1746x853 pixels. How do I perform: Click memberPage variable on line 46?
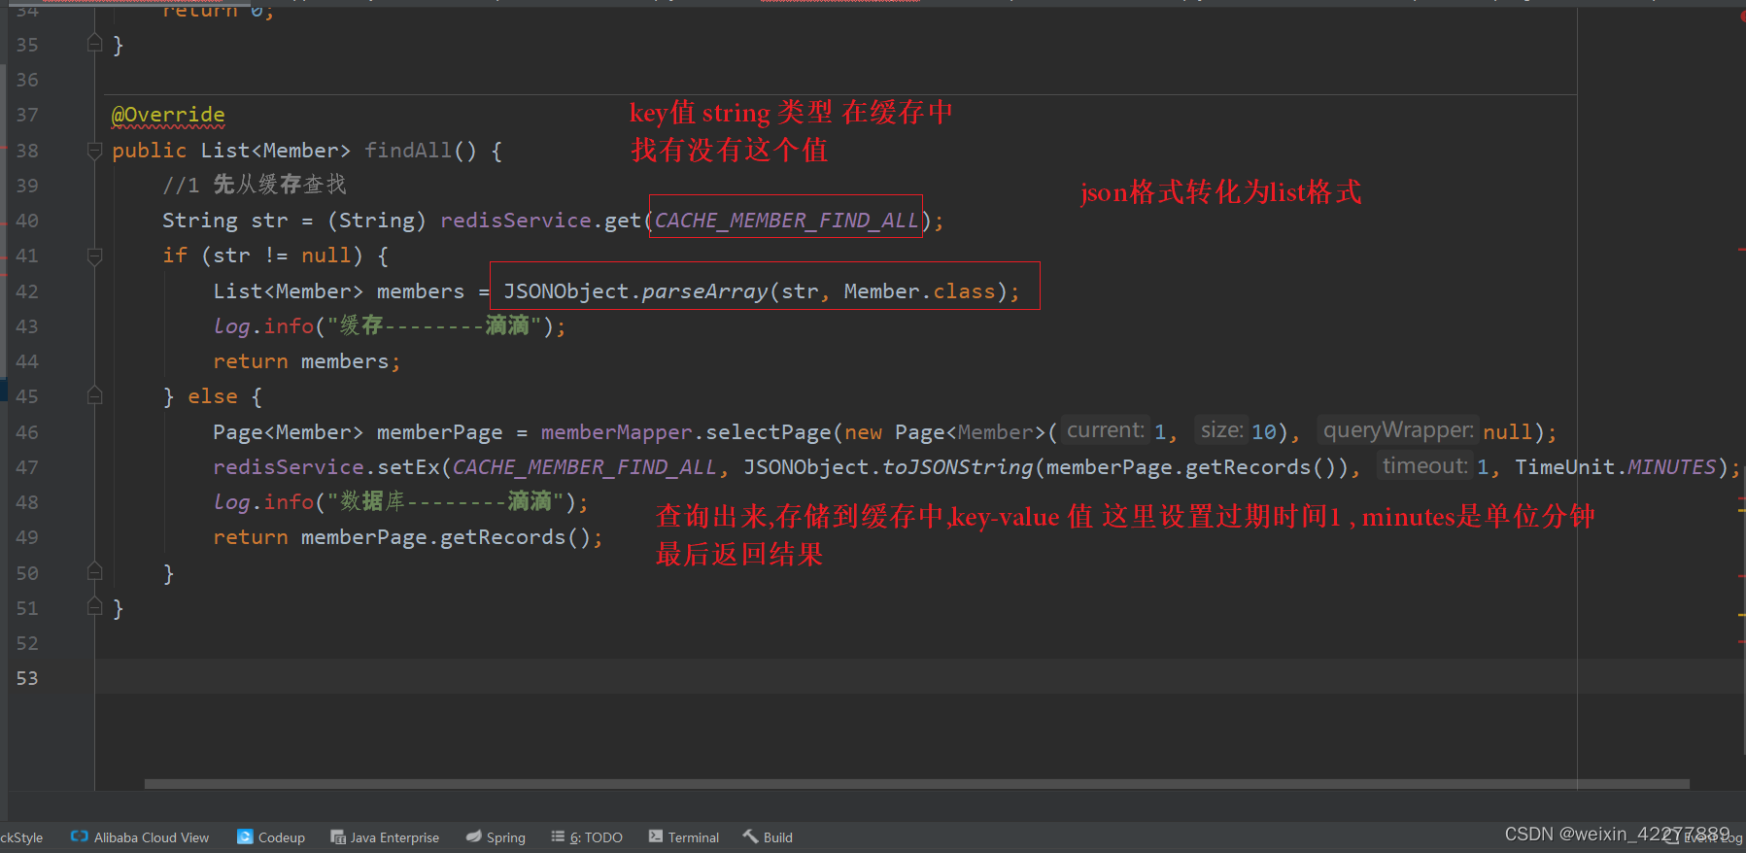(439, 432)
